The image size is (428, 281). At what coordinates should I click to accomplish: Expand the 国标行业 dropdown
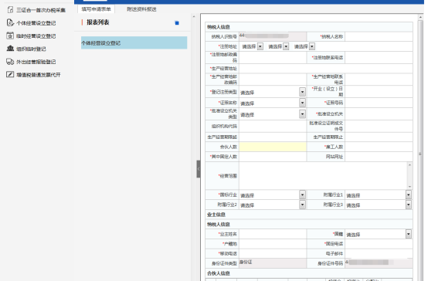302,195
